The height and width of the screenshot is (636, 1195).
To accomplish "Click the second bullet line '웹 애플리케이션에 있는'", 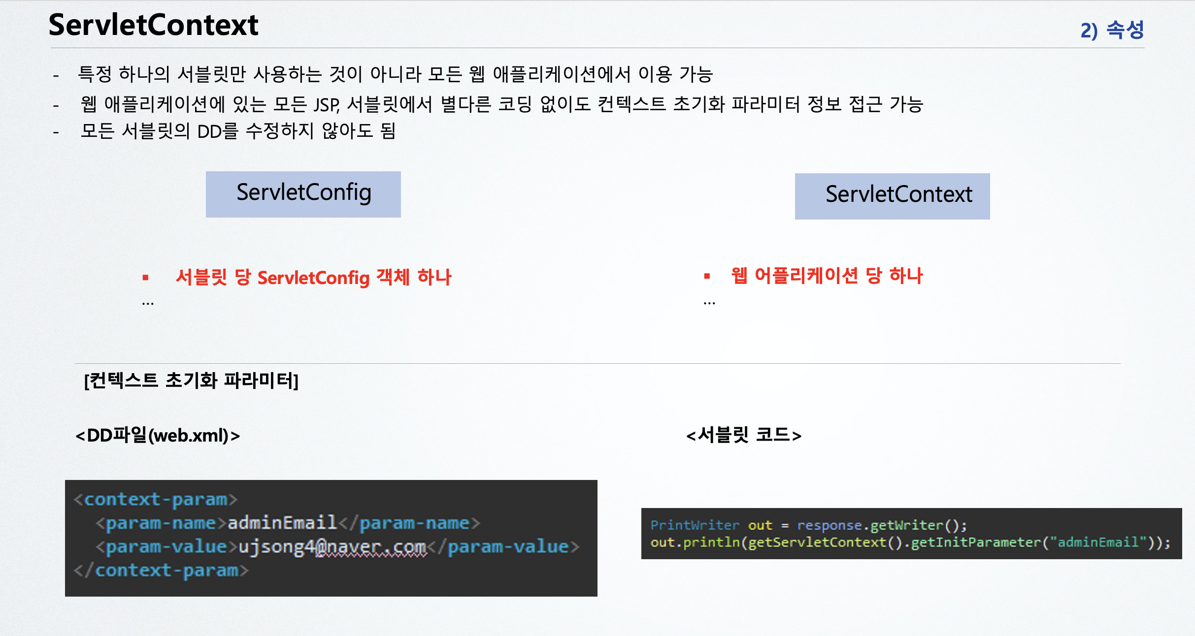I will (x=501, y=104).
